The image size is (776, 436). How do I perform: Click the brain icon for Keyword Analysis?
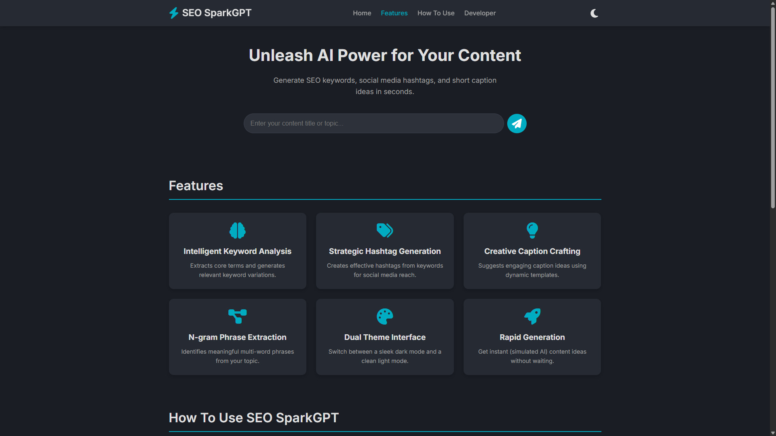tap(237, 231)
